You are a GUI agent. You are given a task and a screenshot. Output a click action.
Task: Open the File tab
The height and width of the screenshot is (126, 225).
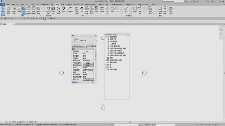point(2,5)
